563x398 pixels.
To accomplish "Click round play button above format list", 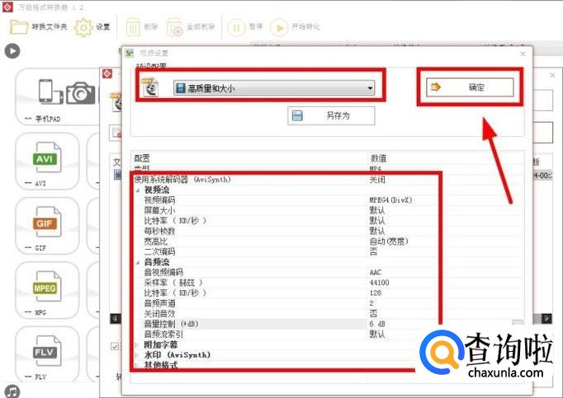I will tap(12, 51).
